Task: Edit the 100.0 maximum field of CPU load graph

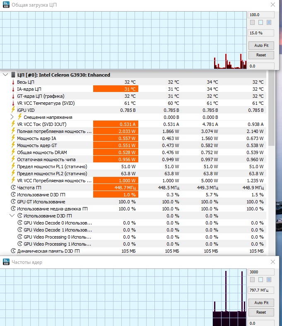Action: pyautogui.click(x=261, y=15)
